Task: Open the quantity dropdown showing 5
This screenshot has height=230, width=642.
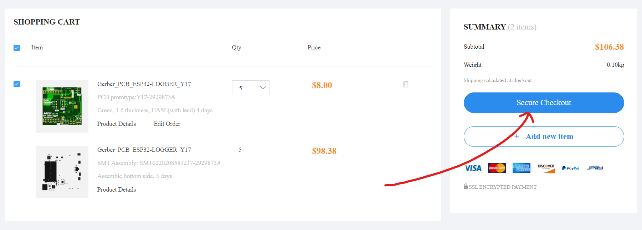Action: click(x=250, y=88)
